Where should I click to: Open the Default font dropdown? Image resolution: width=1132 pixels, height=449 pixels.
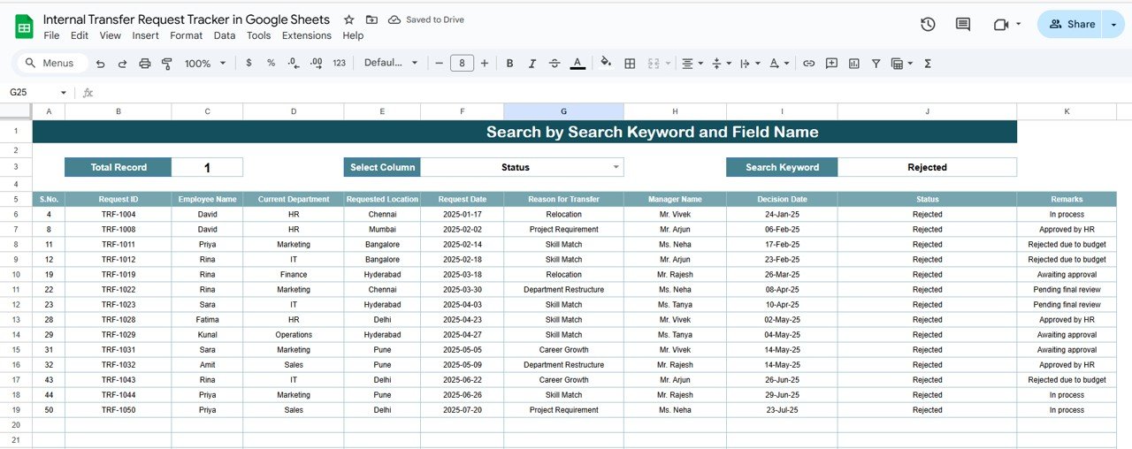point(391,64)
